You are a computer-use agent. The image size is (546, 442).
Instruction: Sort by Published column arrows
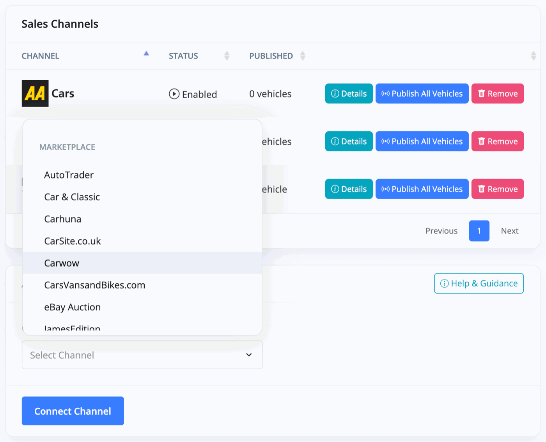303,56
